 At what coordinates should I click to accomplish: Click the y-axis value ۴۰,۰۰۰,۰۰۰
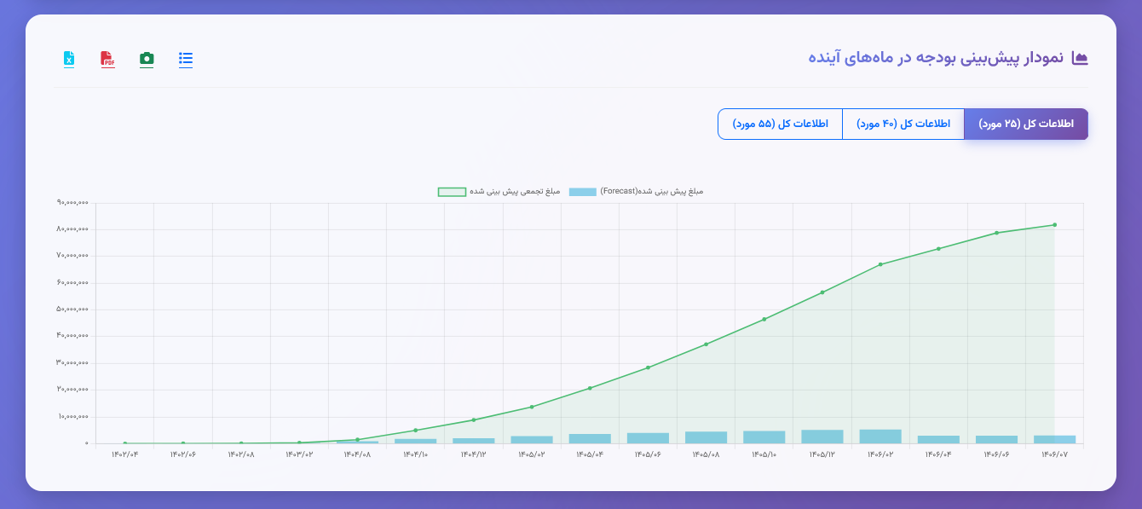(73, 336)
